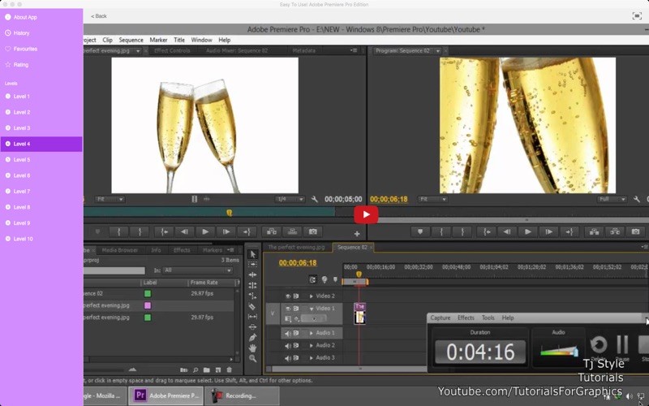The width and height of the screenshot is (649, 406).
Task: Switch to Sequence 02 timeline tab
Action: (352, 248)
